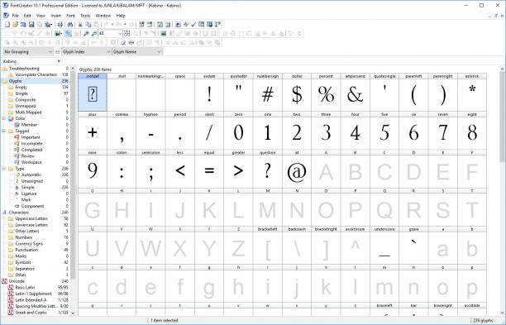Image resolution: width=506 pixels, height=325 pixels.
Task: Open the Glyph Index dropdown
Action: point(86,52)
